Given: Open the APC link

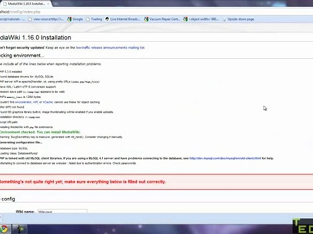Looking at the screenshot, I should point(35,102).
